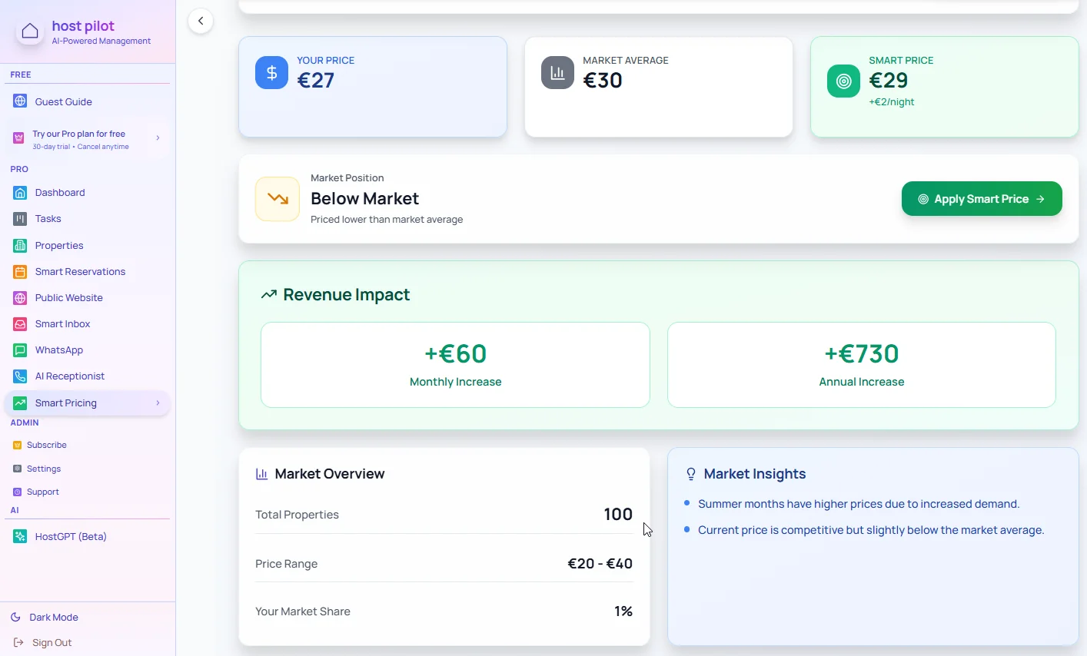Open the Properties section
The image size is (1087, 656).
59,245
